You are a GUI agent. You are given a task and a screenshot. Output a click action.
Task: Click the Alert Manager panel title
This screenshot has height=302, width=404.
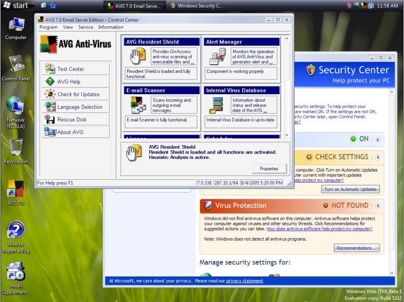[242, 42]
